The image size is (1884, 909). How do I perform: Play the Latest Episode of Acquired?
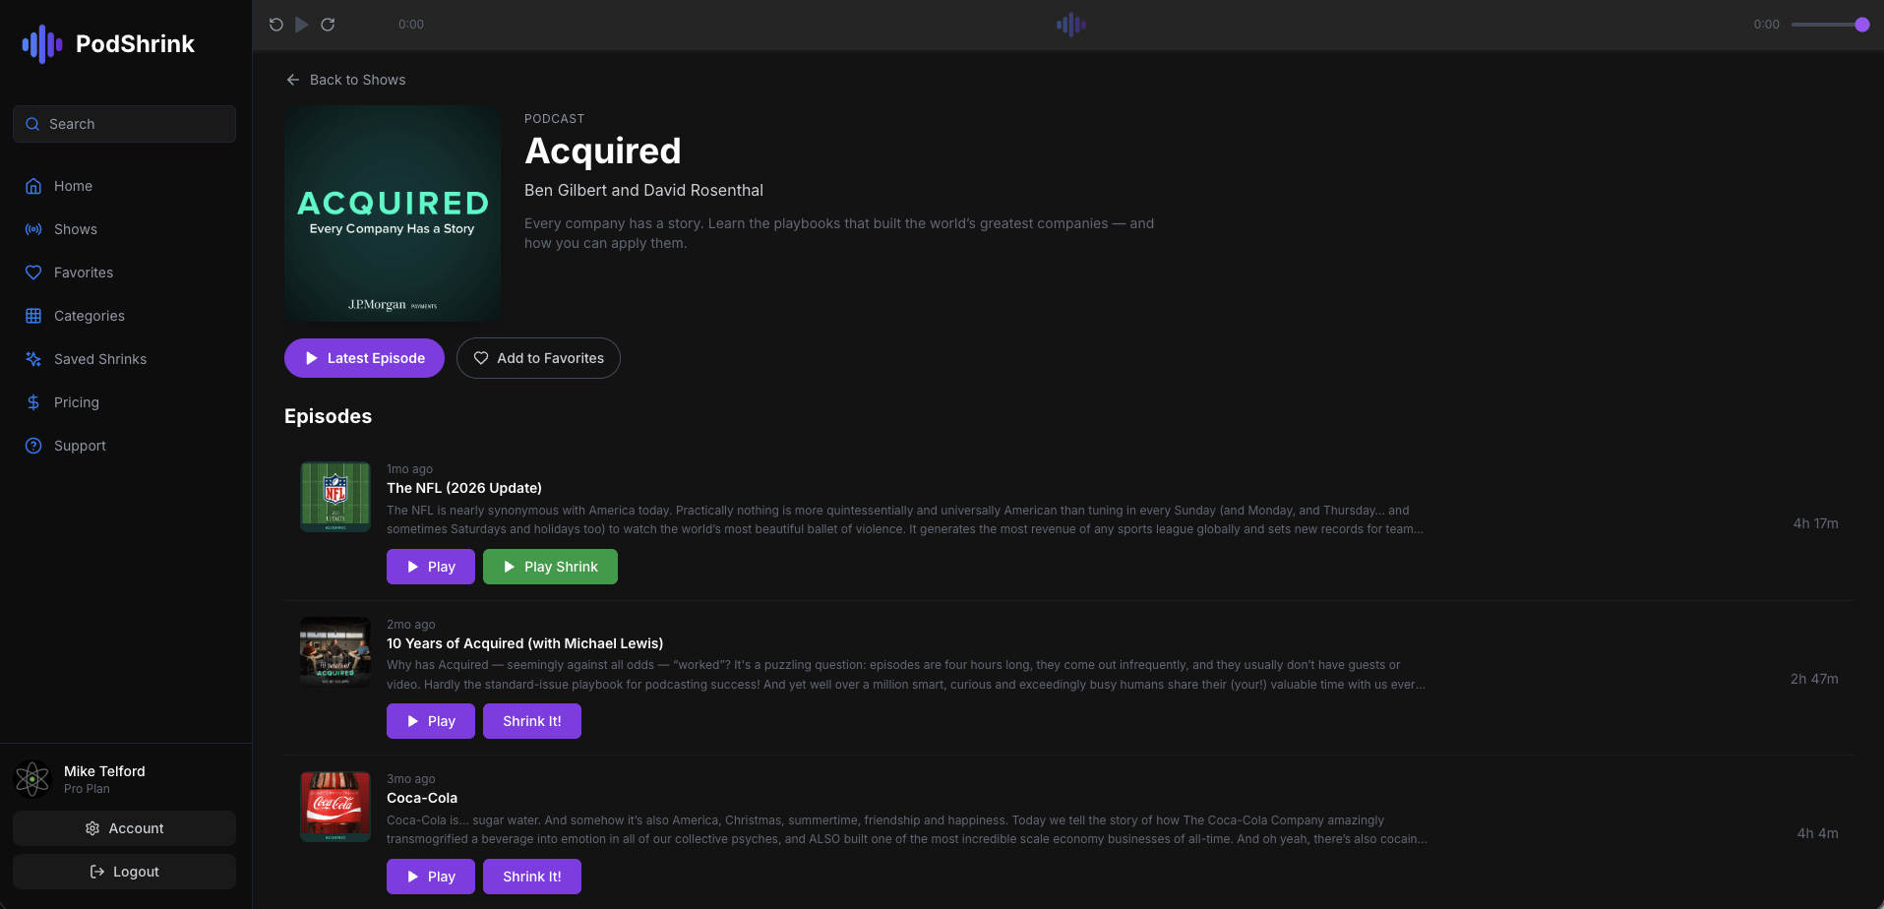(x=364, y=358)
